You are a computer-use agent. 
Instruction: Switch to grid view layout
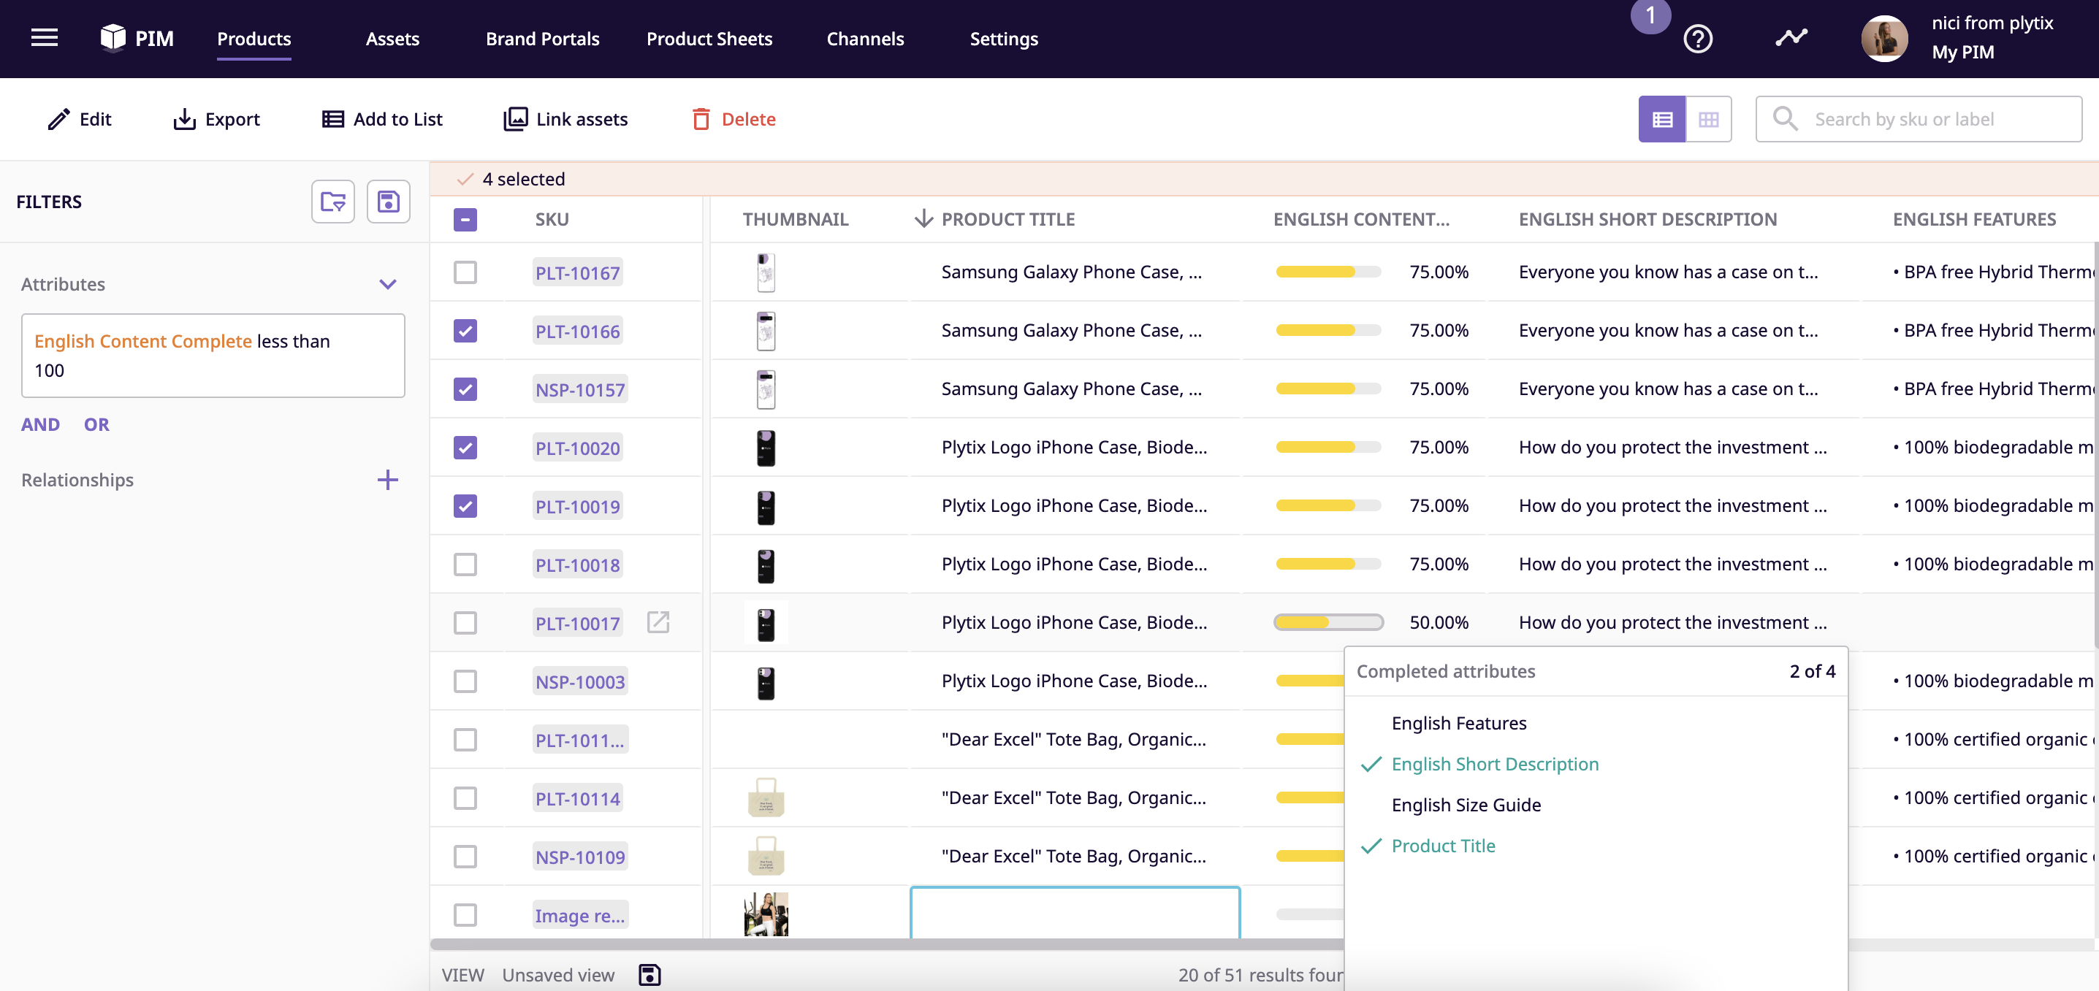1710,119
